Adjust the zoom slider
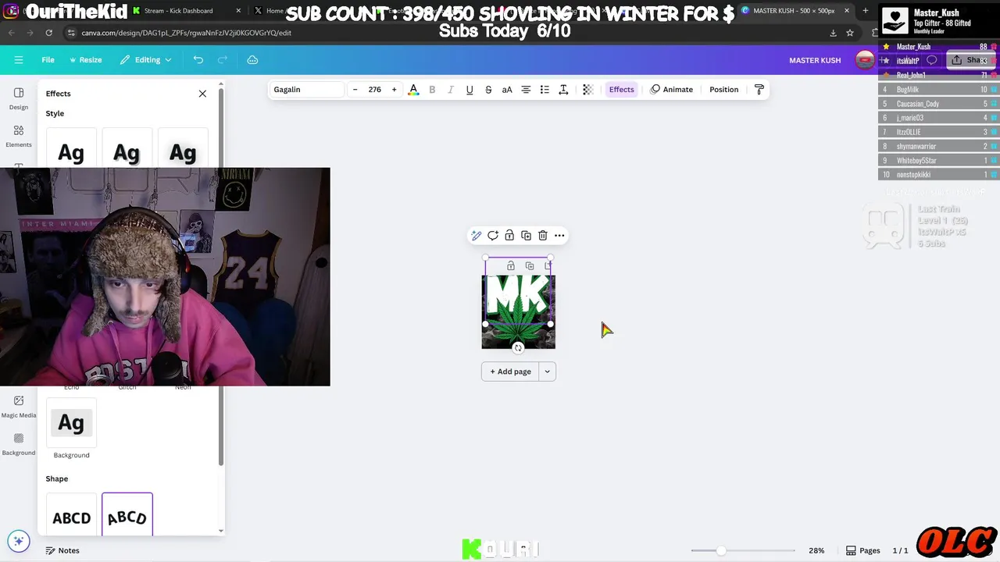Viewport: 1000px width, 562px height. pos(721,550)
